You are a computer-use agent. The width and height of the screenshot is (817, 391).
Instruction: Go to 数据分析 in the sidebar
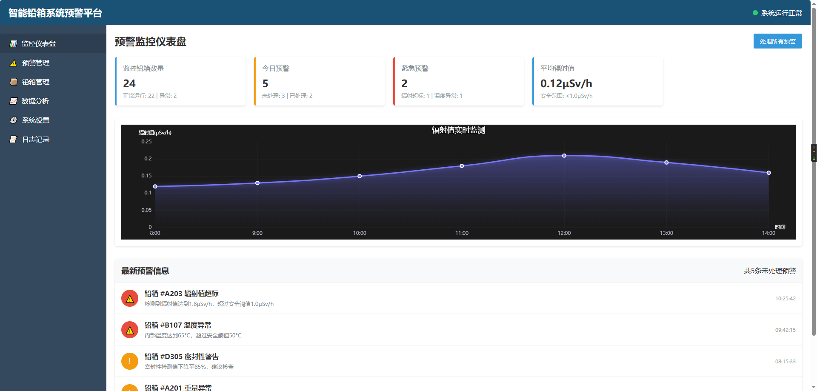(x=35, y=101)
